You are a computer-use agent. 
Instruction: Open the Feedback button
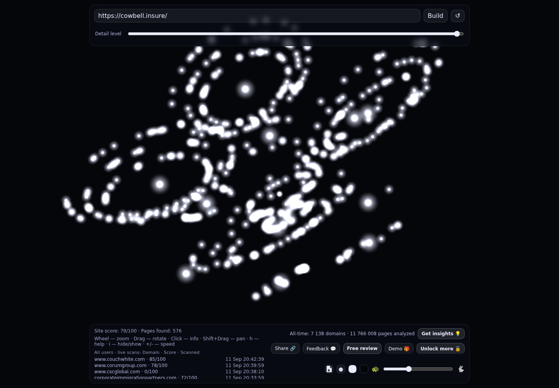[x=321, y=348]
